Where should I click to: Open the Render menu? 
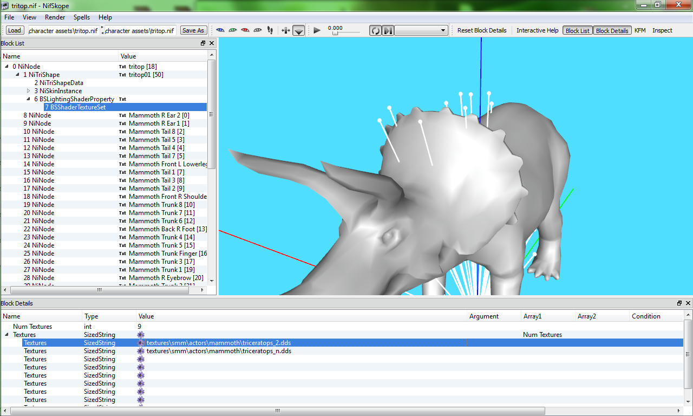tap(55, 17)
